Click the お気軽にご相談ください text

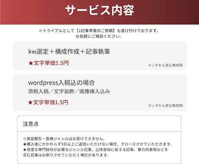99,36
